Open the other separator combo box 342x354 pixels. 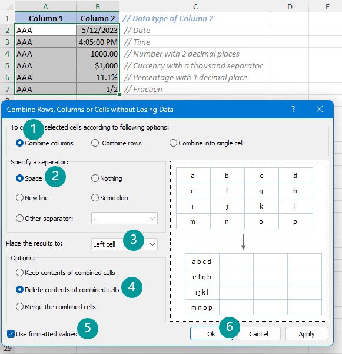point(124,219)
